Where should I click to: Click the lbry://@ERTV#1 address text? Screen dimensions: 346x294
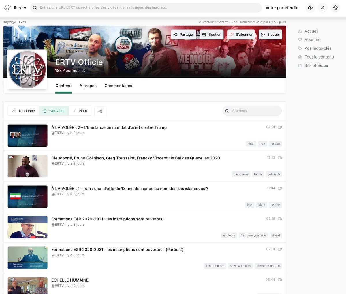[15, 22]
